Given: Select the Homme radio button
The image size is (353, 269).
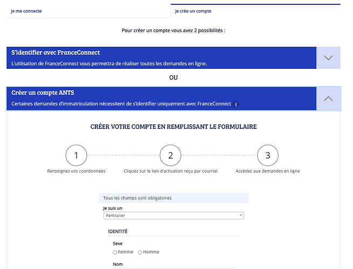Looking at the screenshot, I should click(140, 252).
